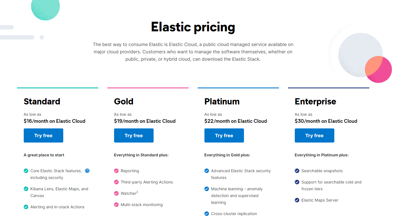Click the Elastic pricing page title
This screenshot has height=221, width=397.
[x=193, y=27]
